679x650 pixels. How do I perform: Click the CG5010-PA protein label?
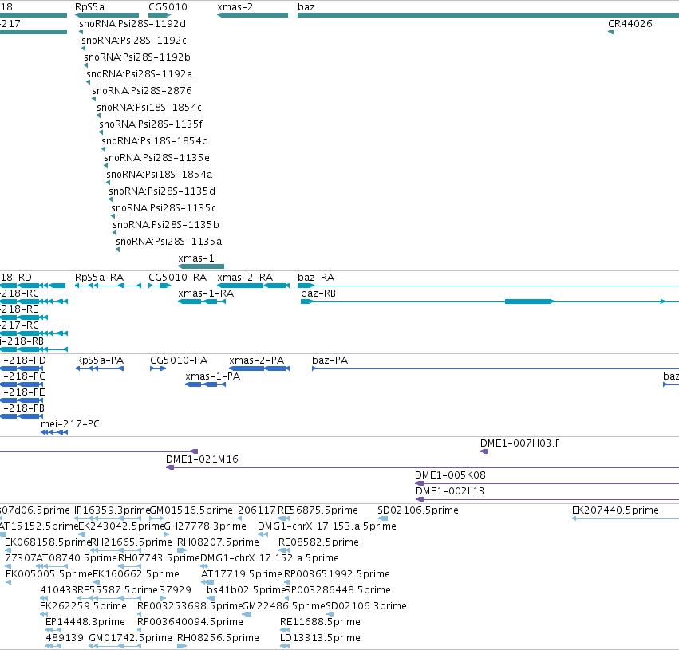click(x=179, y=360)
